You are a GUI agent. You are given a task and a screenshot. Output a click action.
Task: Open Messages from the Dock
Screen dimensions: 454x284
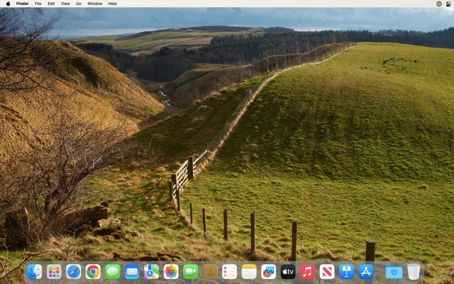tap(112, 272)
